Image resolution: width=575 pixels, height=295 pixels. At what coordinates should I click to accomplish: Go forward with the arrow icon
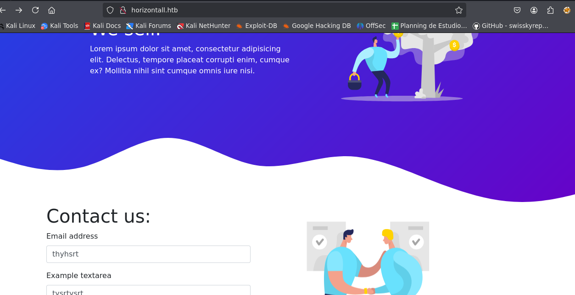(x=19, y=10)
